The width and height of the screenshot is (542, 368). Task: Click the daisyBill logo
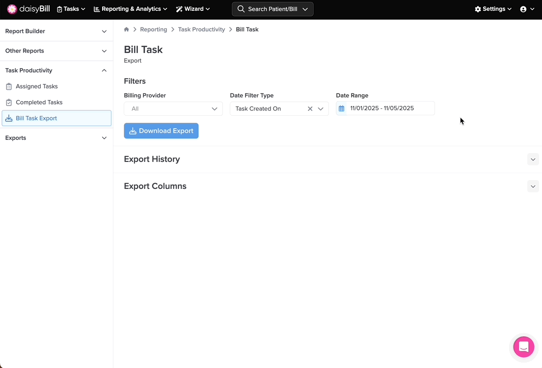click(x=28, y=9)
